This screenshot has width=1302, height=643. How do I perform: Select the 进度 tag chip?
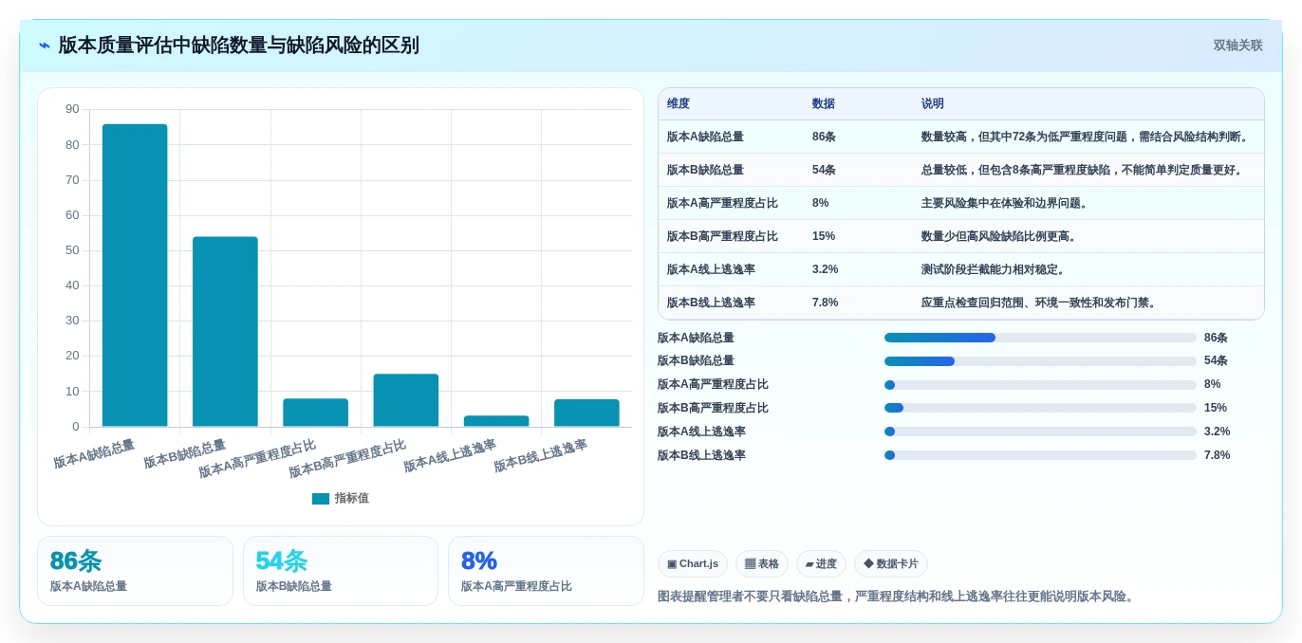point(821,564)
